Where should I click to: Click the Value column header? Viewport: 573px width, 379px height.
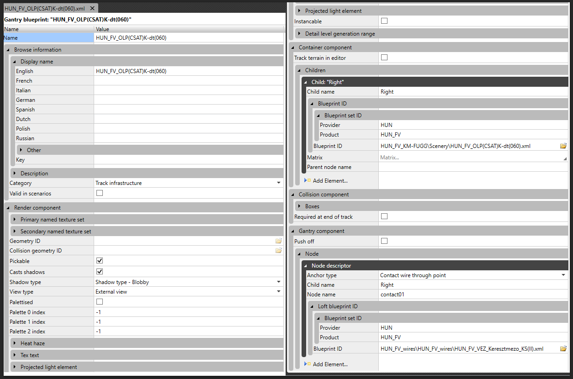(x=189, y=29)
